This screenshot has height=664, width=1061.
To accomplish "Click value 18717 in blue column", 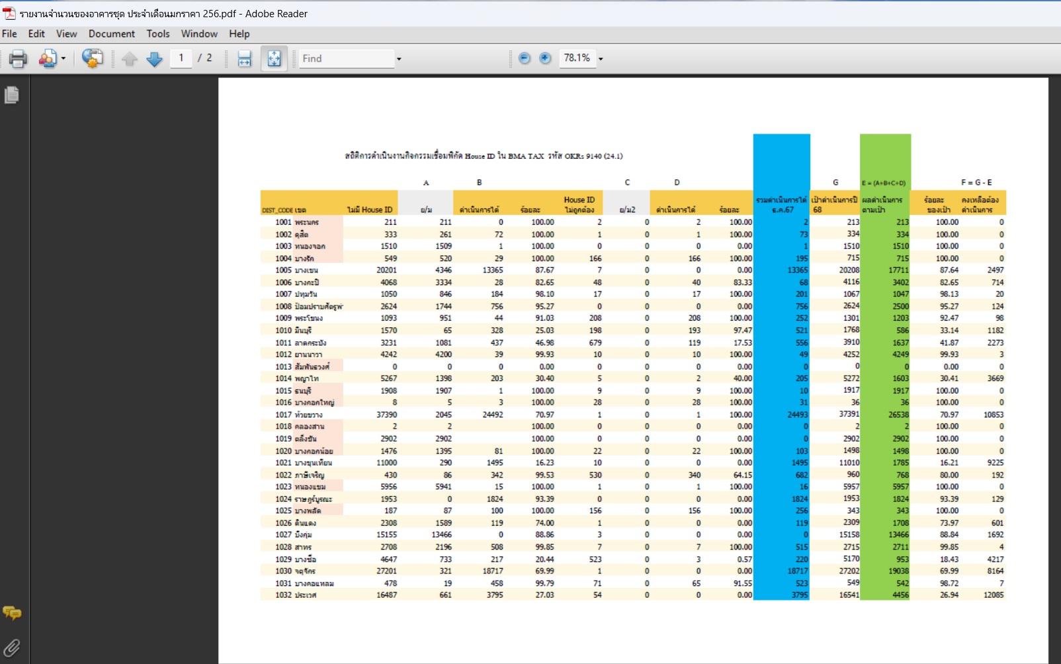I will (x=798, y=571).
